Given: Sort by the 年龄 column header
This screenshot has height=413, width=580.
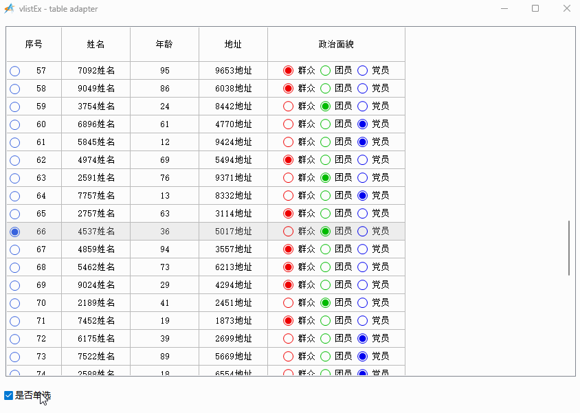Looking at the screenshot, I should point(164,45).
